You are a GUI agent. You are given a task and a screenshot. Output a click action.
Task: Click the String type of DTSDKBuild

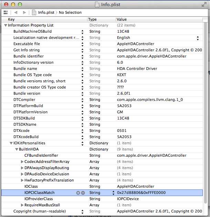95,118
